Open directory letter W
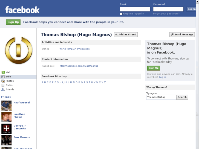This screenshot has width=199, height=149. (x=97, y=82)
